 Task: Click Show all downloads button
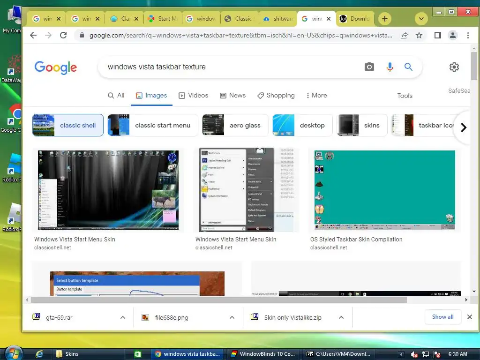pyautogui.click(x=442, y=317)
